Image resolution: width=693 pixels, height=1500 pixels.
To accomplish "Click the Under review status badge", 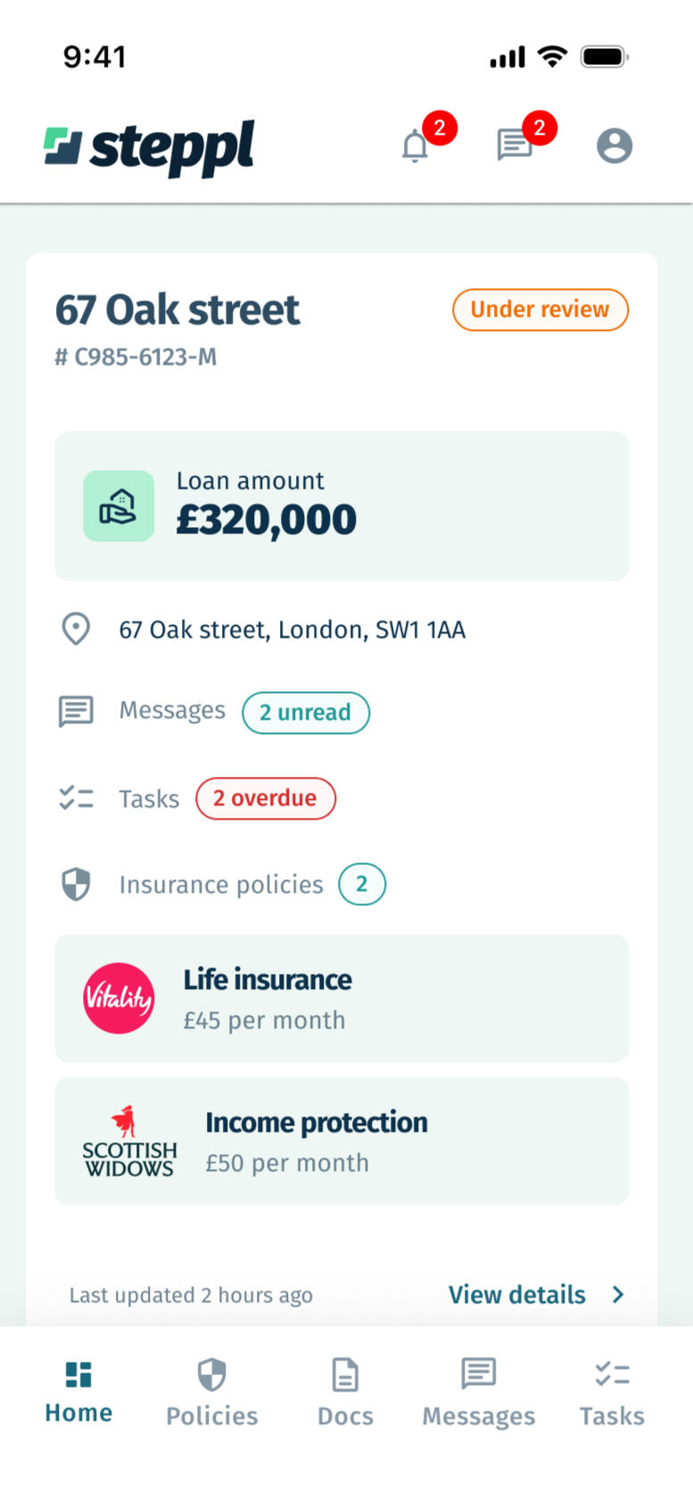I will (x=540, y=309).
